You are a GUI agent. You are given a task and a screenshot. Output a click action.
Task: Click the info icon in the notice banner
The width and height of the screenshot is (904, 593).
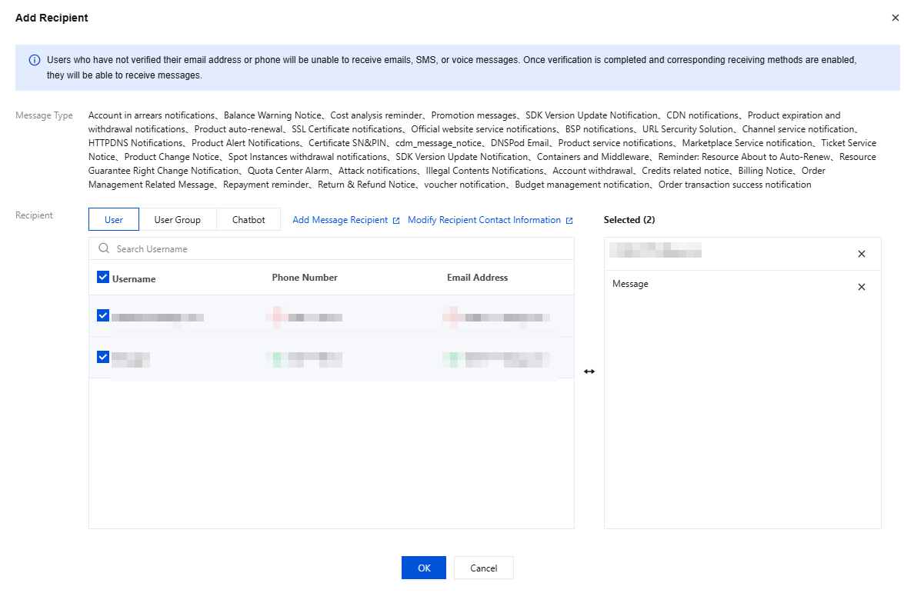point(35,60)
